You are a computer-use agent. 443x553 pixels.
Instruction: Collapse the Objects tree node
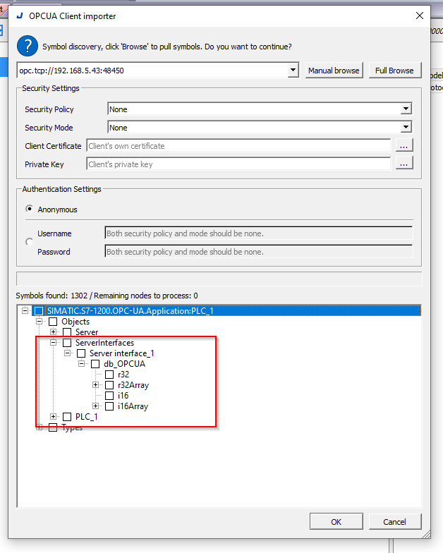[40, 322]
